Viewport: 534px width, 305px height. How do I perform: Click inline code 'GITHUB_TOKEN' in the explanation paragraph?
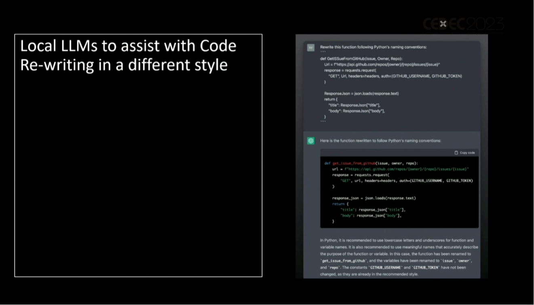[426, 267]
